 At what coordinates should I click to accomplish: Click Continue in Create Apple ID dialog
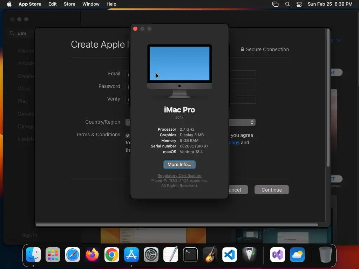pyautogui.click(x=272, y=189)
